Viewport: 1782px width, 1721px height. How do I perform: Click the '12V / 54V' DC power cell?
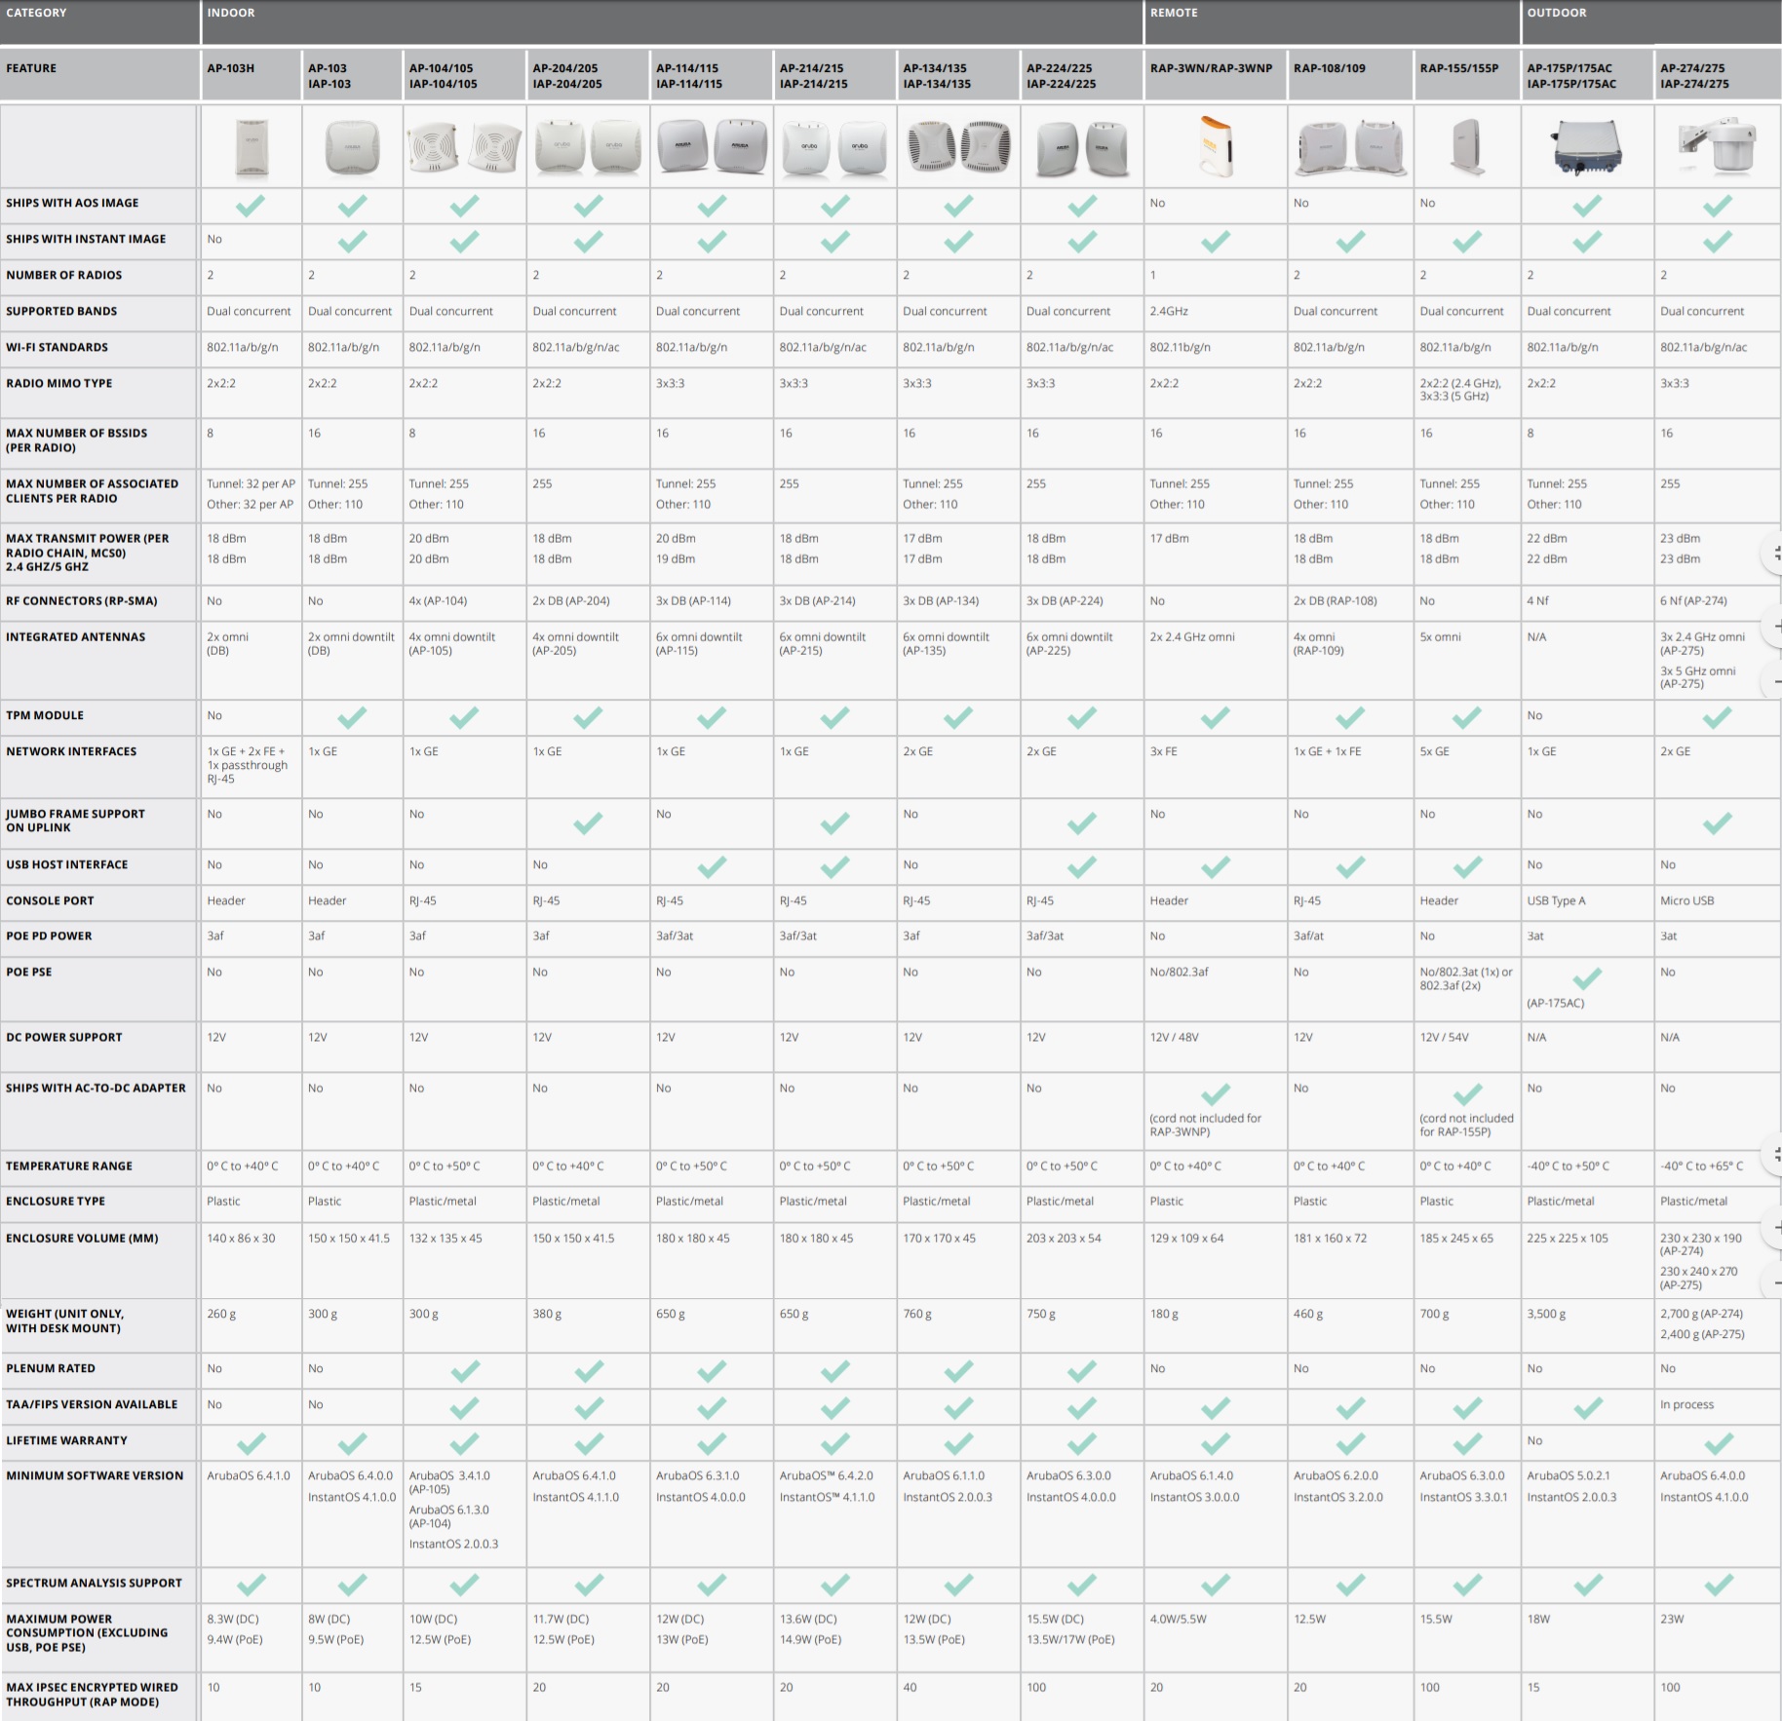pos(1444,1037)
